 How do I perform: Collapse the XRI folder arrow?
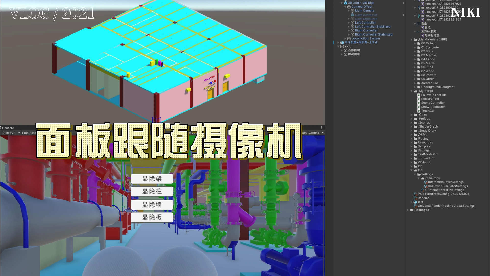tap(411, 170)
